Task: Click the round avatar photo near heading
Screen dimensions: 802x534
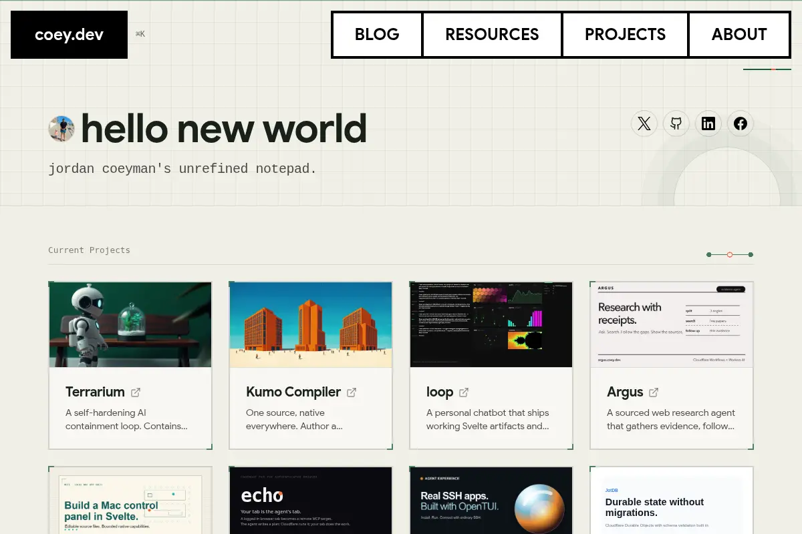Action: [x=61, y=129]
